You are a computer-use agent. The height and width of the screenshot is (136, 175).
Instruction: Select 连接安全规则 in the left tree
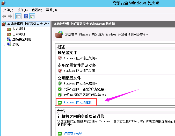point(22,39)
